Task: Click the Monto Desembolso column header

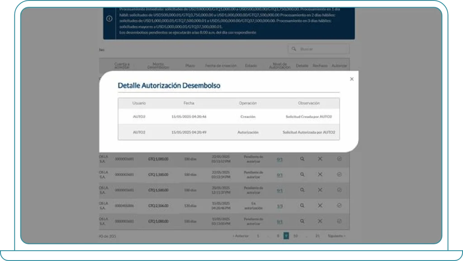Action: [x=158, y=66]
